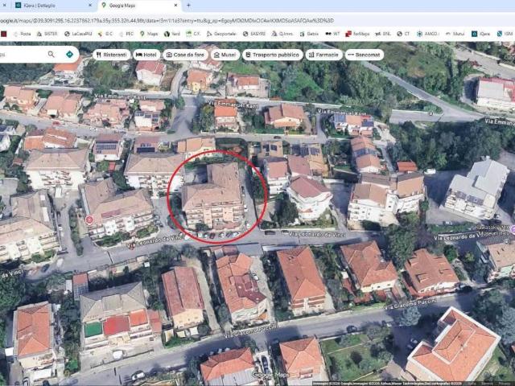The image size is (515, 386).
Task: Close the Google Maps tab
Action: (175, 6)
